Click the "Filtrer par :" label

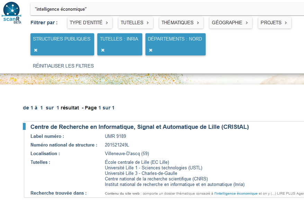[x=44, y=23]
